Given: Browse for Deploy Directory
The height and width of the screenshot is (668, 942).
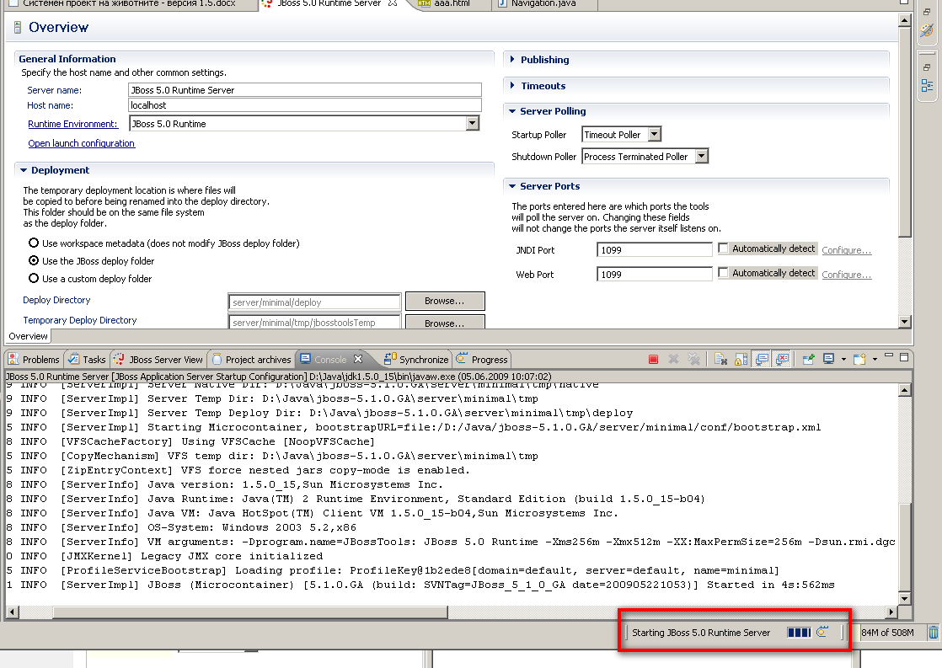Looking at the screenshot, I should (445, 301).
